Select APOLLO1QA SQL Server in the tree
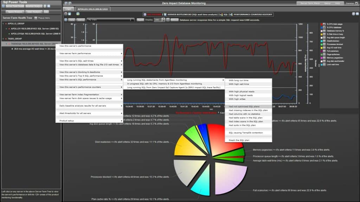The height and width of the screenshot is (202, 360). 36,34
